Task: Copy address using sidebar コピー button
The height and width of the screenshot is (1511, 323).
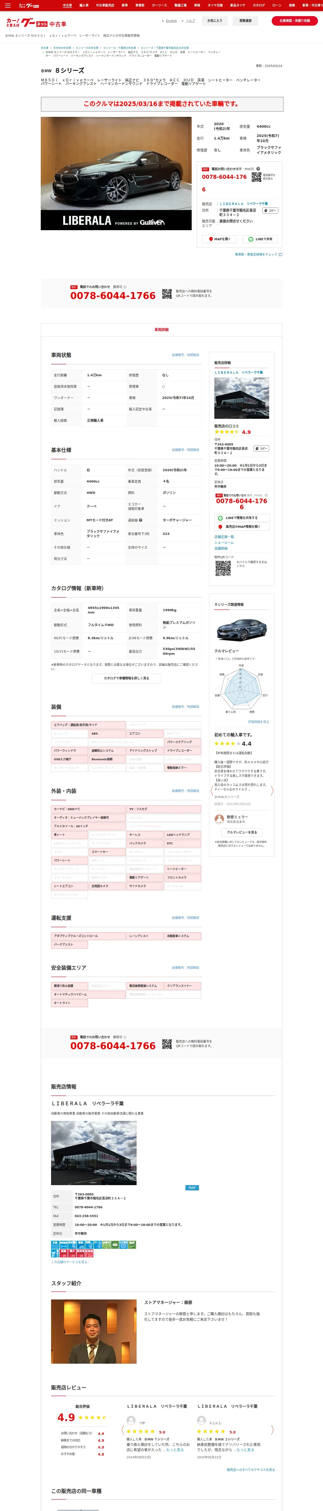Action: click(261, 448)
